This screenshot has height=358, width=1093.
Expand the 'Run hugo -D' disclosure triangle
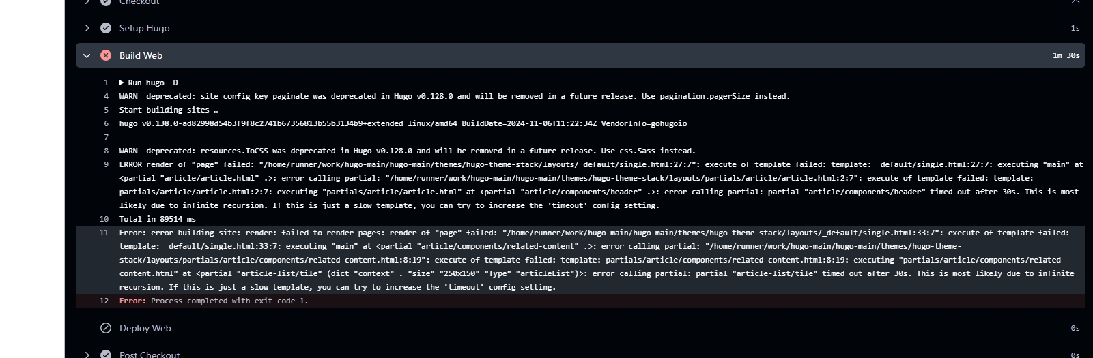pos(122,83)
